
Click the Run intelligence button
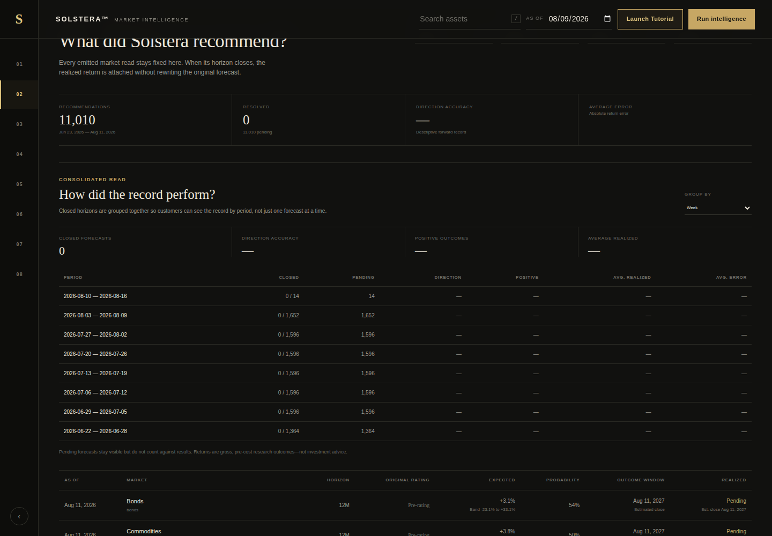tap(721, 19)
